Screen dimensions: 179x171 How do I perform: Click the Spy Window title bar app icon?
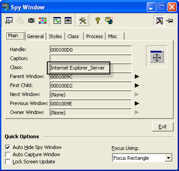6,7
